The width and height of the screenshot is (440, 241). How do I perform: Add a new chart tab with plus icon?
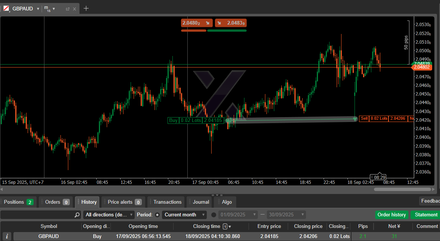(86, 9)
